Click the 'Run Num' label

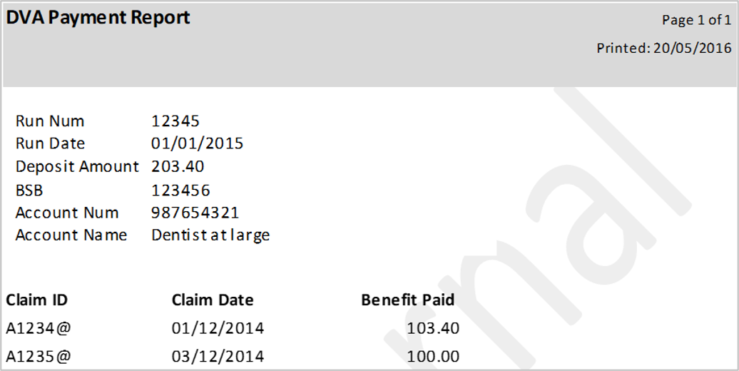pos(50,121)
